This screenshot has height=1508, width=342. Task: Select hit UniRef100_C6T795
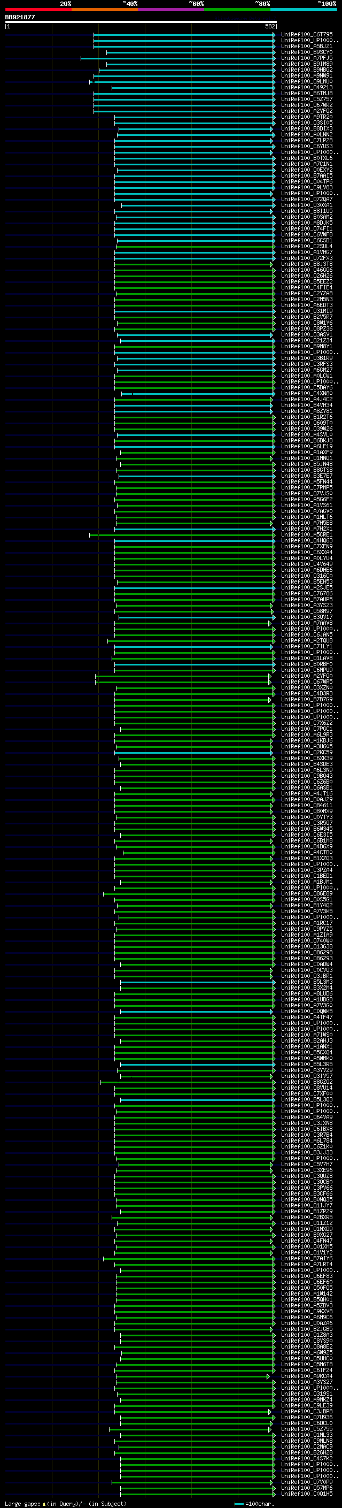(306, 35)
